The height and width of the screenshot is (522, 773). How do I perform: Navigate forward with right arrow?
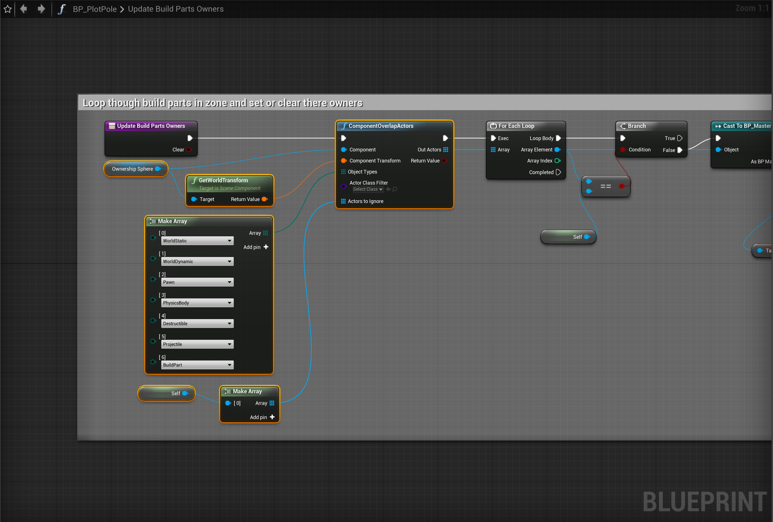pyautogui.click(x=41, y=9)
